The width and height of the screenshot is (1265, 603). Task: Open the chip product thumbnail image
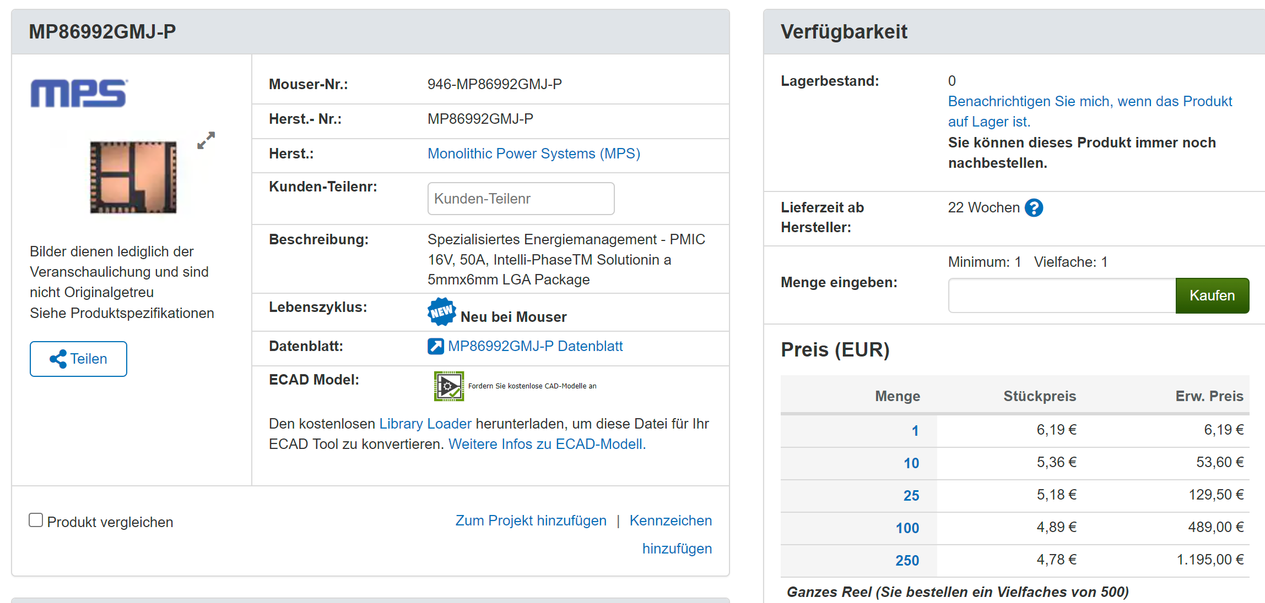[x=133, y=177]
